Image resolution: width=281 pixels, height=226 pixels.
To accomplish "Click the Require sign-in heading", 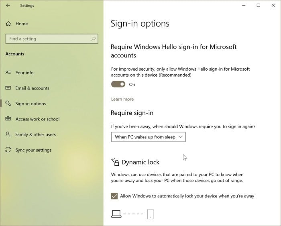I will (x=132, y=113).
